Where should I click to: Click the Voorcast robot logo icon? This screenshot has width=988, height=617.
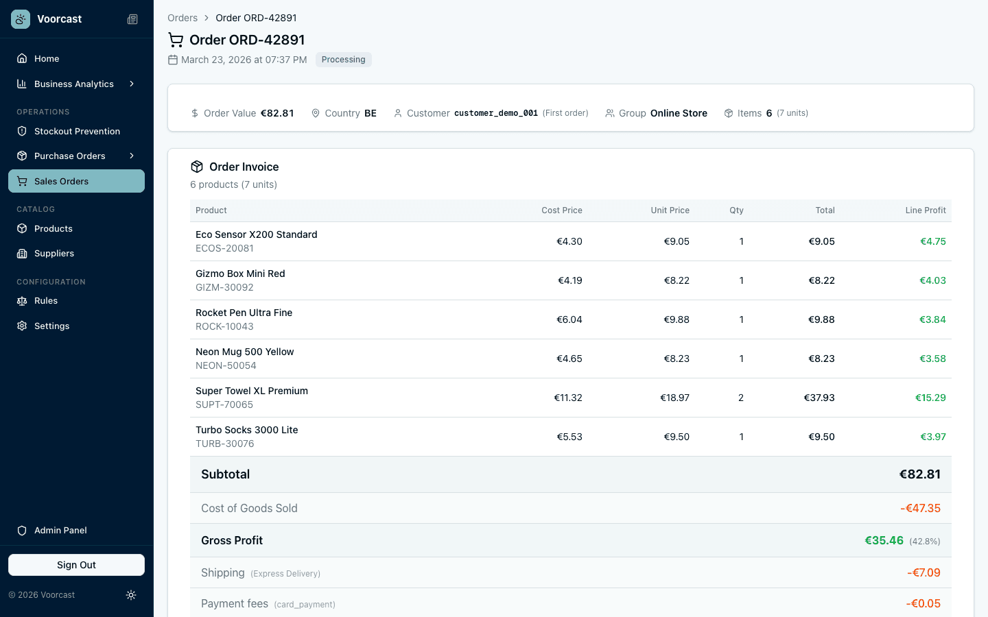[x=20, y=19]
